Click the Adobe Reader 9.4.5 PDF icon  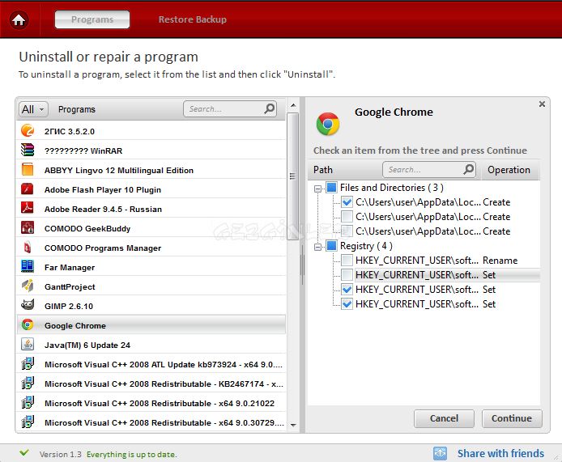pyautogui.click(x=28, y=208)
